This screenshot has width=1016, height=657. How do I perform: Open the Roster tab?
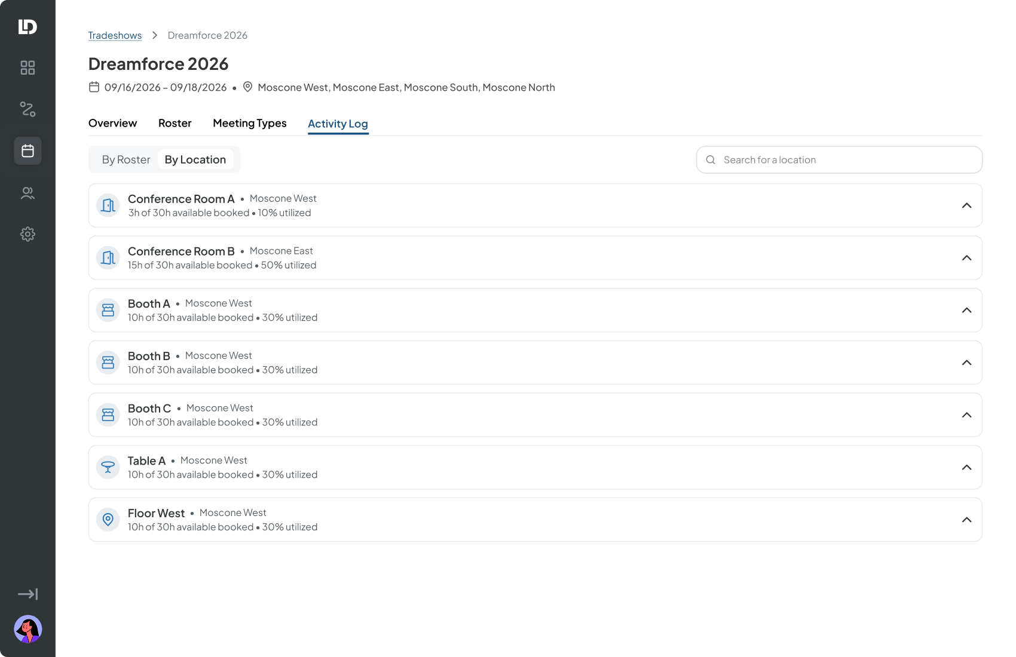tap(175, 123)
